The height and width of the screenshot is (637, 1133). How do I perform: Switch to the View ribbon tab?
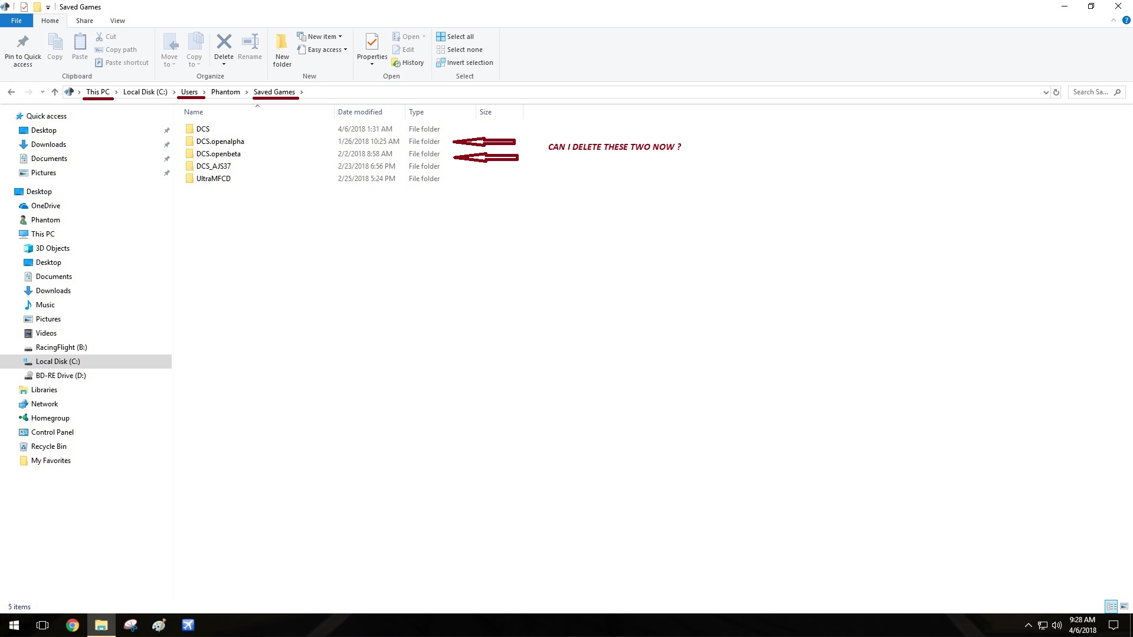click(x=117, y=21)
